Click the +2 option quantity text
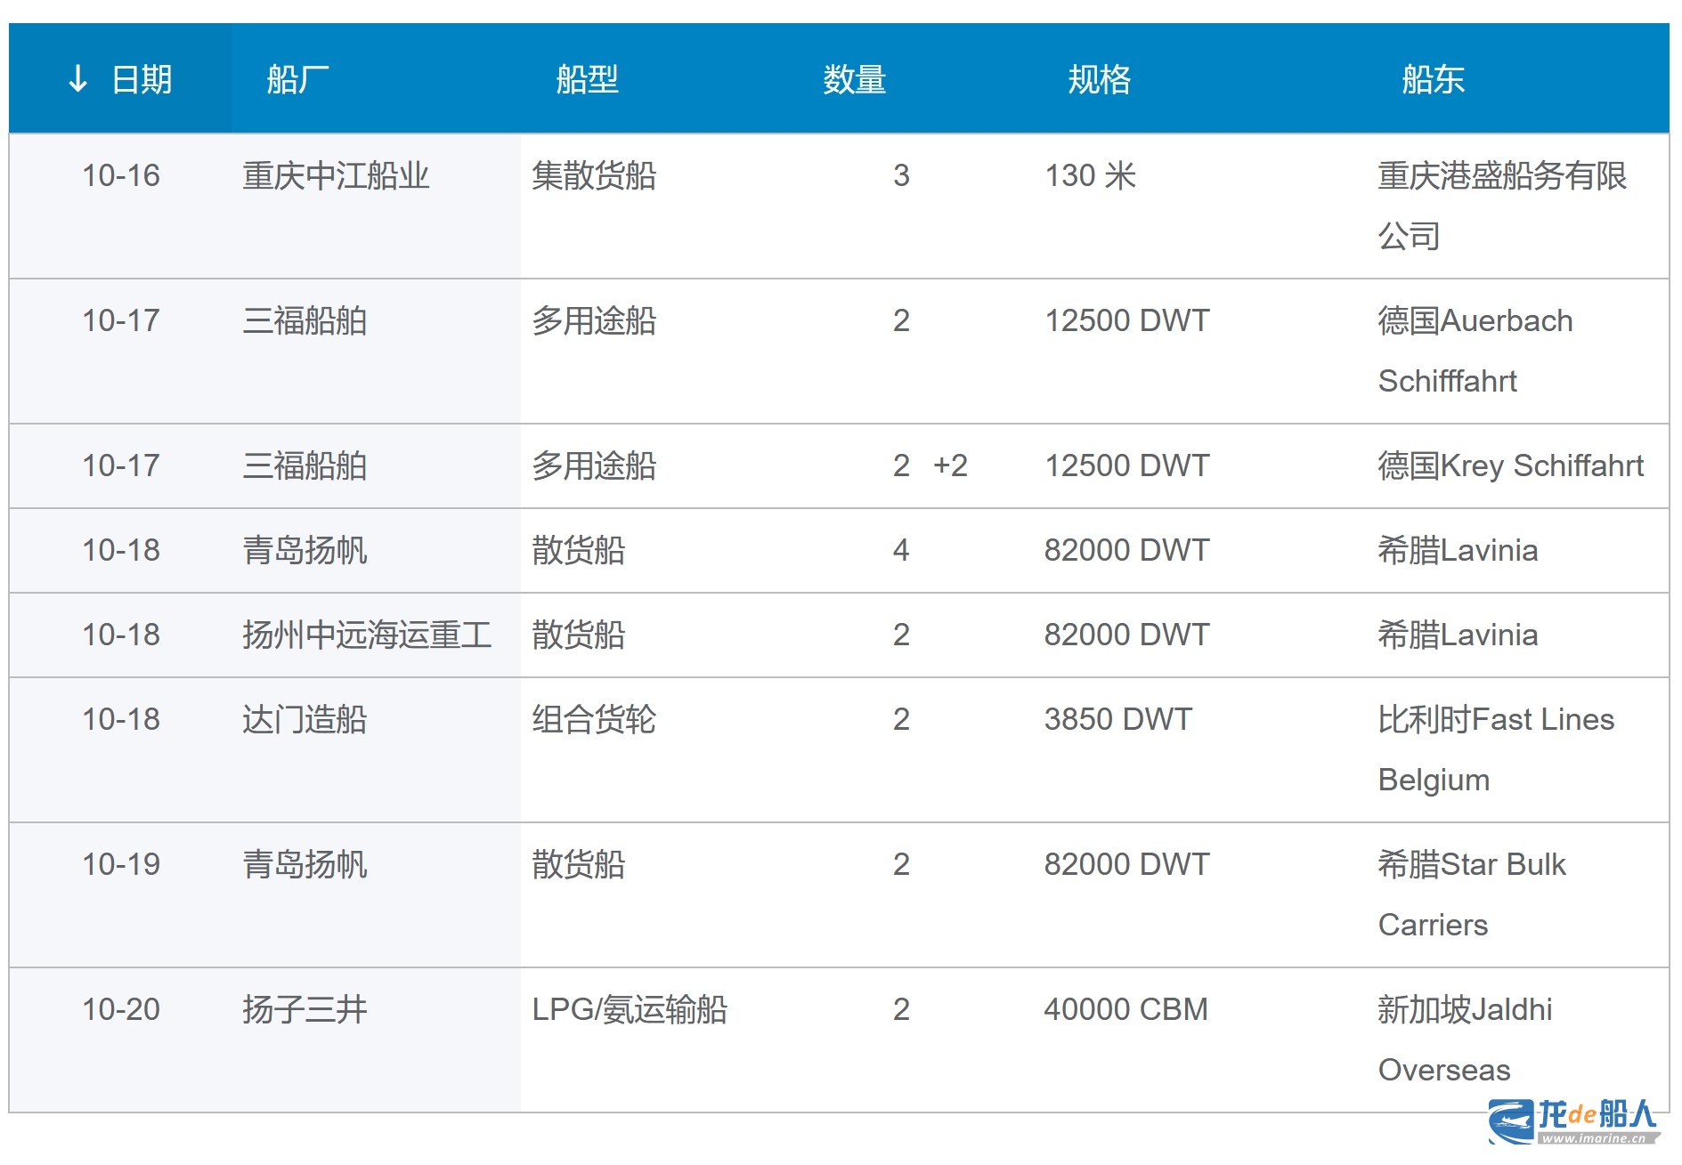 click(950, 465)
